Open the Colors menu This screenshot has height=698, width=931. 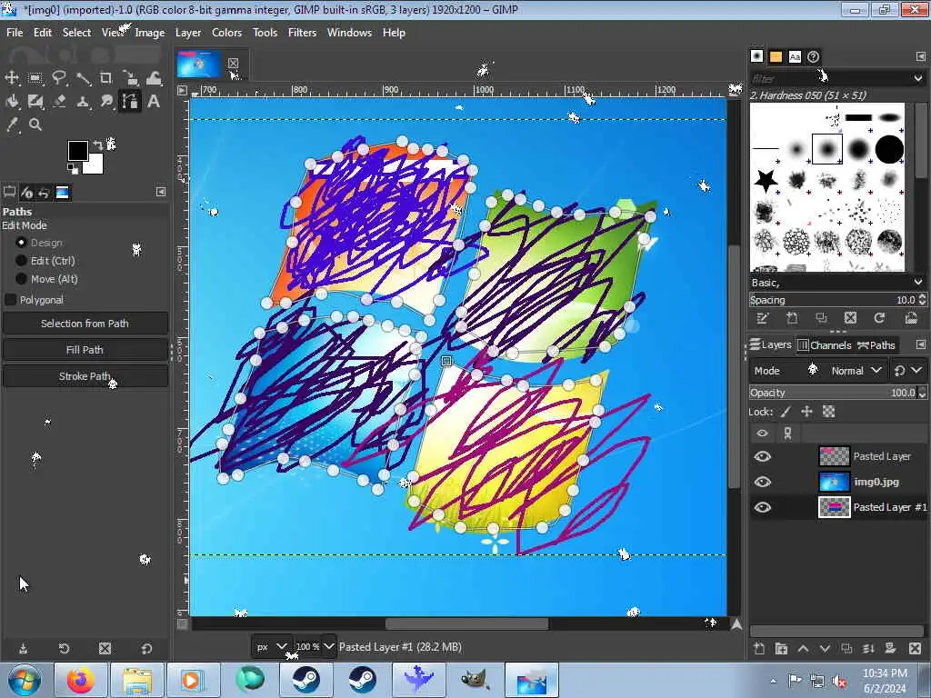[x=226, y=33]
